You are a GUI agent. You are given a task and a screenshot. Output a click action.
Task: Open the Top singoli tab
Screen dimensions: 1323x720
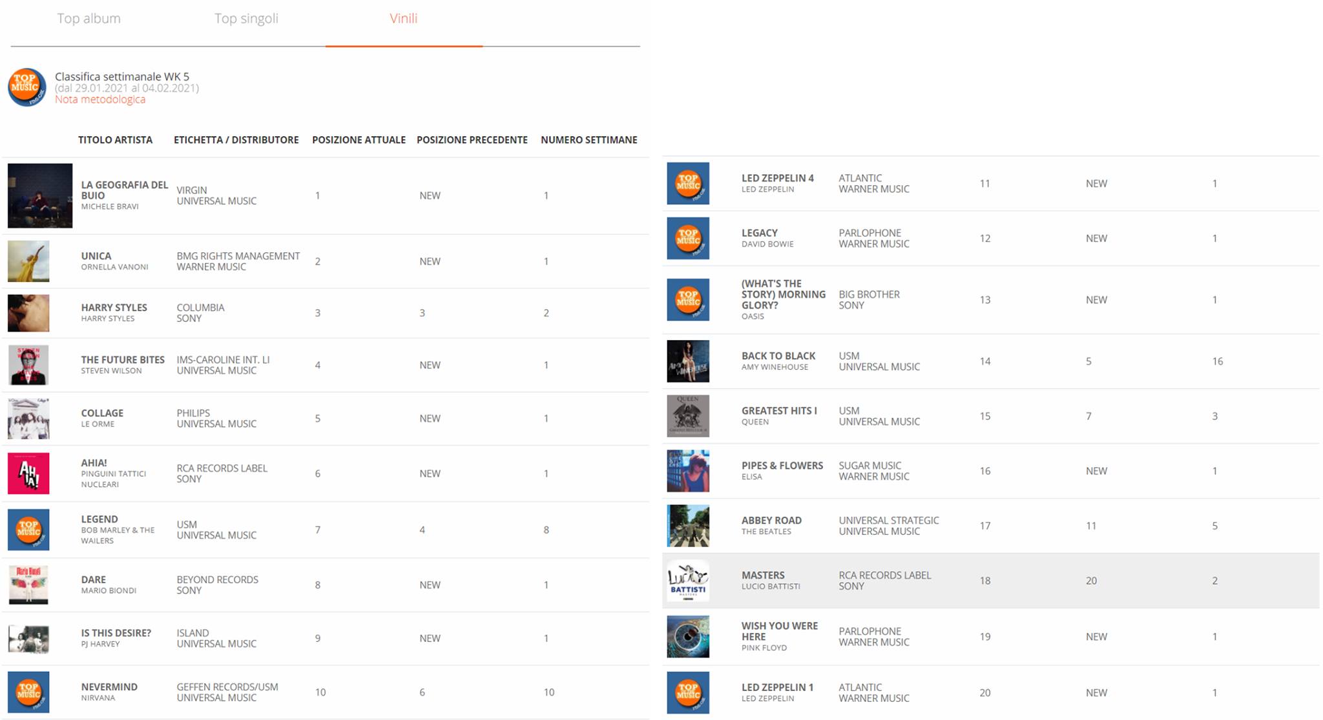[x=246, y=19]
